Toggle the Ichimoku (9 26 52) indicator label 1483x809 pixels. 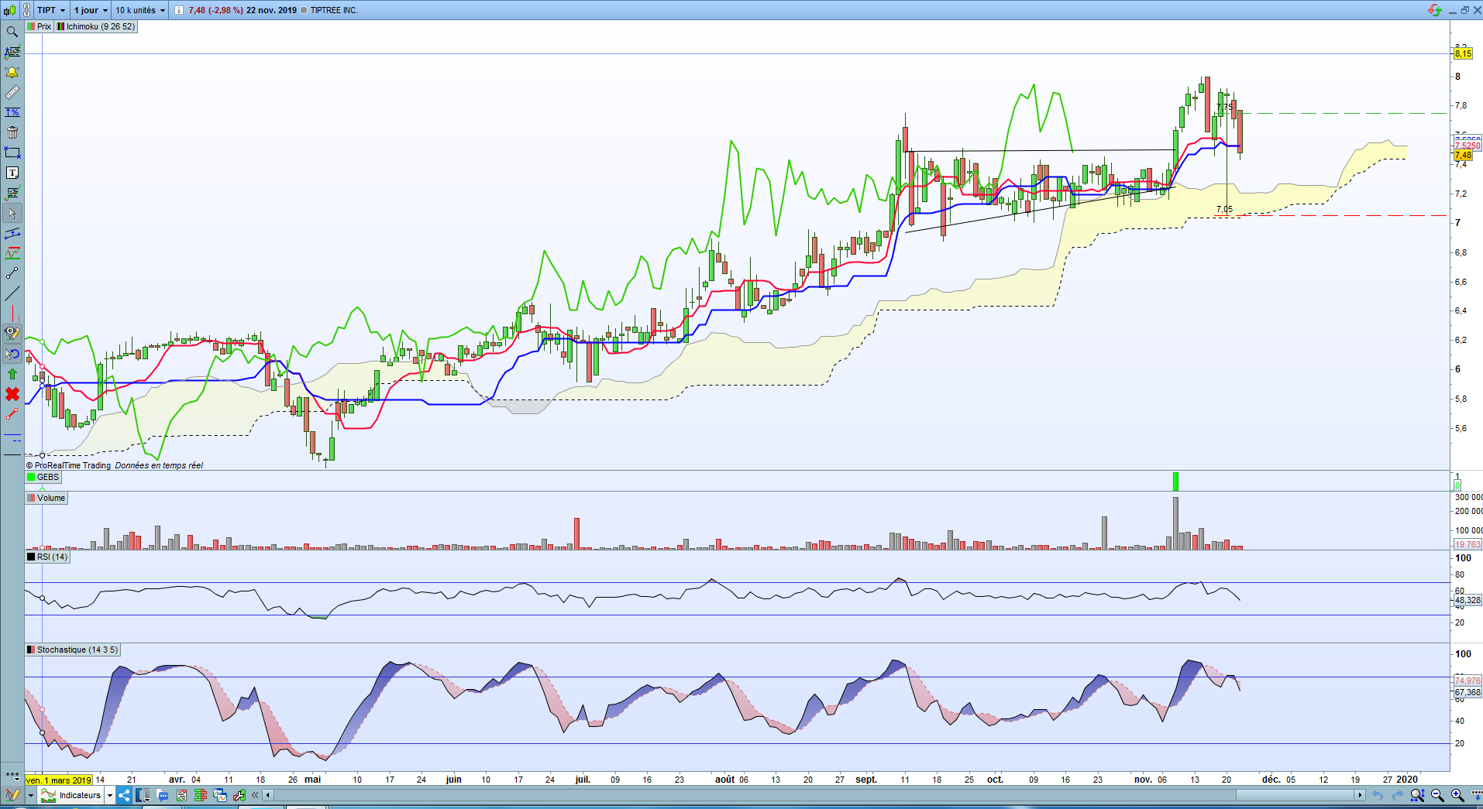[96, 26]
